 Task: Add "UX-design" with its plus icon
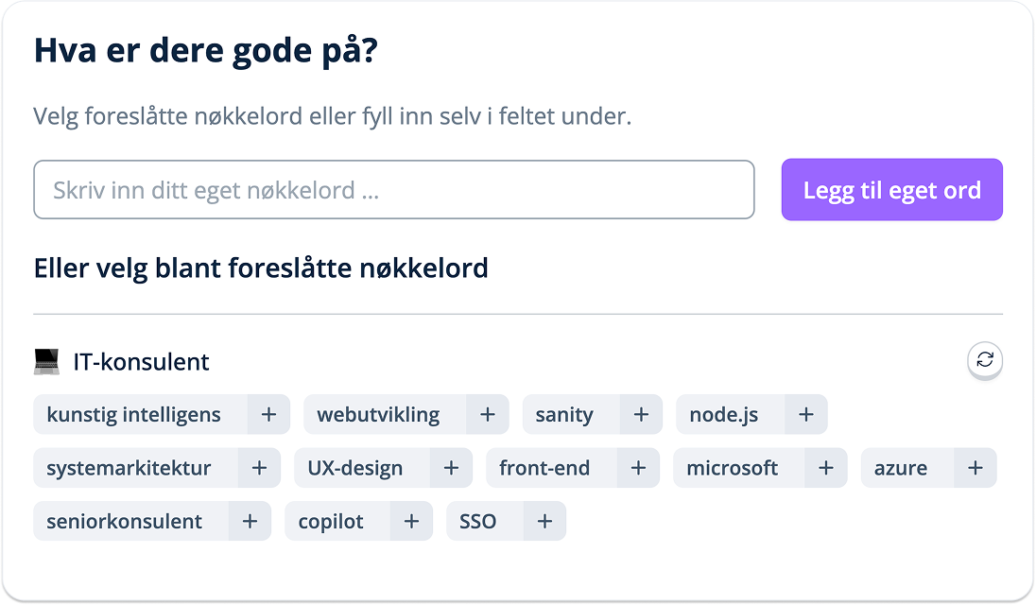451,467
